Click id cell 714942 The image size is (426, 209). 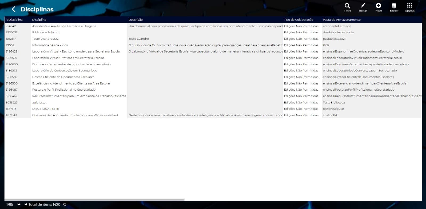(11, 26)
